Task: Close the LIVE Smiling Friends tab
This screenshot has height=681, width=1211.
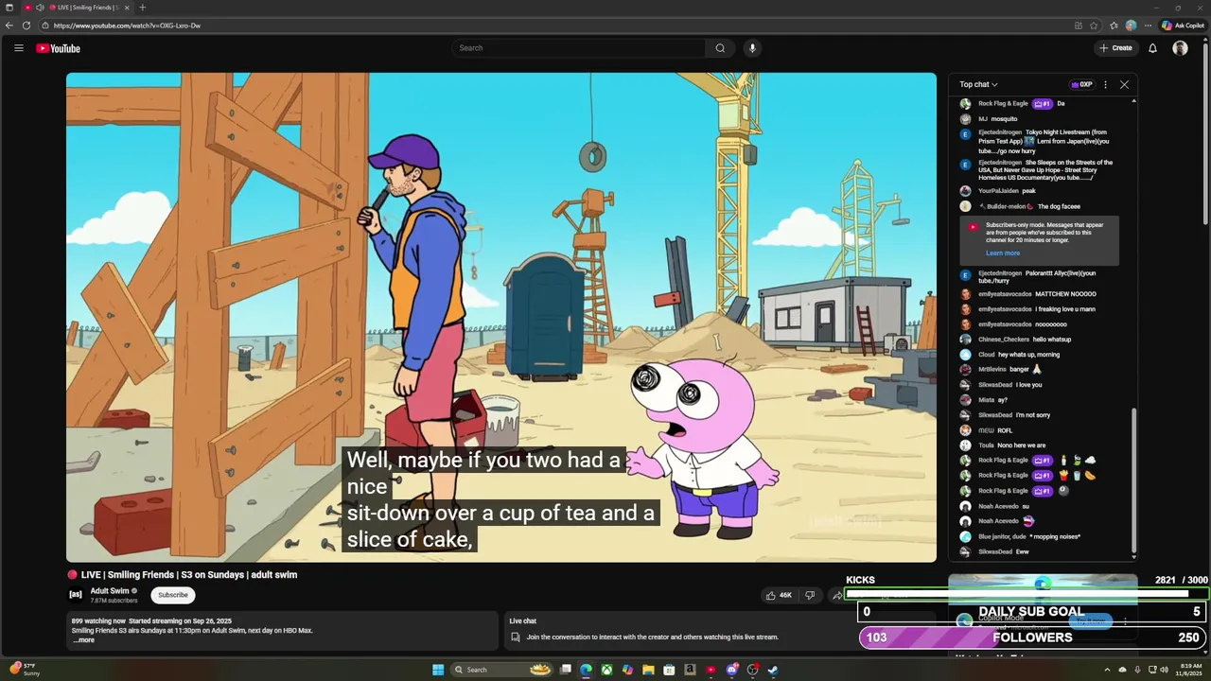Action: (127, 8)
